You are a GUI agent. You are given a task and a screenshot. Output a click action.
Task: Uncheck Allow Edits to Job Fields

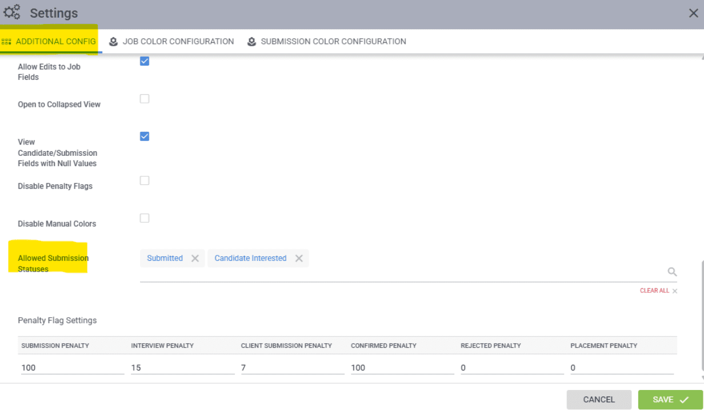145,61
